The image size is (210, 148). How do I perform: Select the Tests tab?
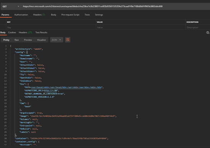tap(87, 15)
